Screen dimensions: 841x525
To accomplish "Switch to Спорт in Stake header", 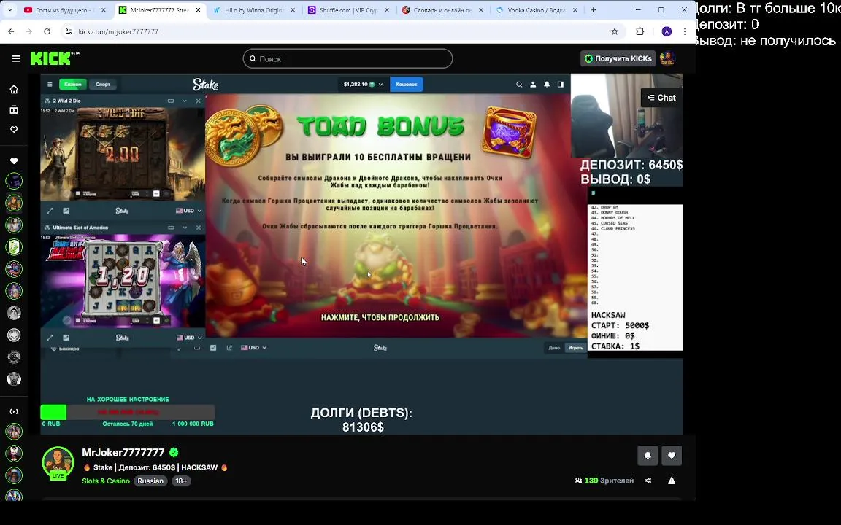I will click(x=102, y=84).
